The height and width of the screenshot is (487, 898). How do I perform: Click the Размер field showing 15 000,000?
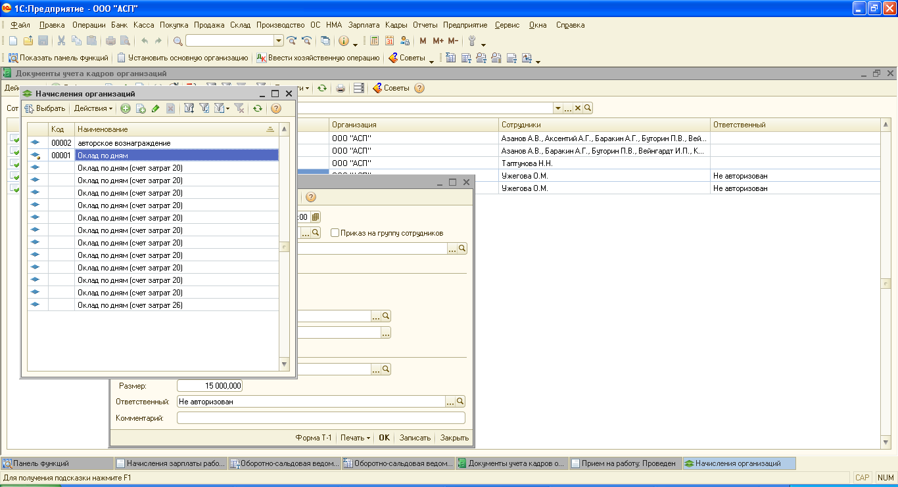point(210,386)
